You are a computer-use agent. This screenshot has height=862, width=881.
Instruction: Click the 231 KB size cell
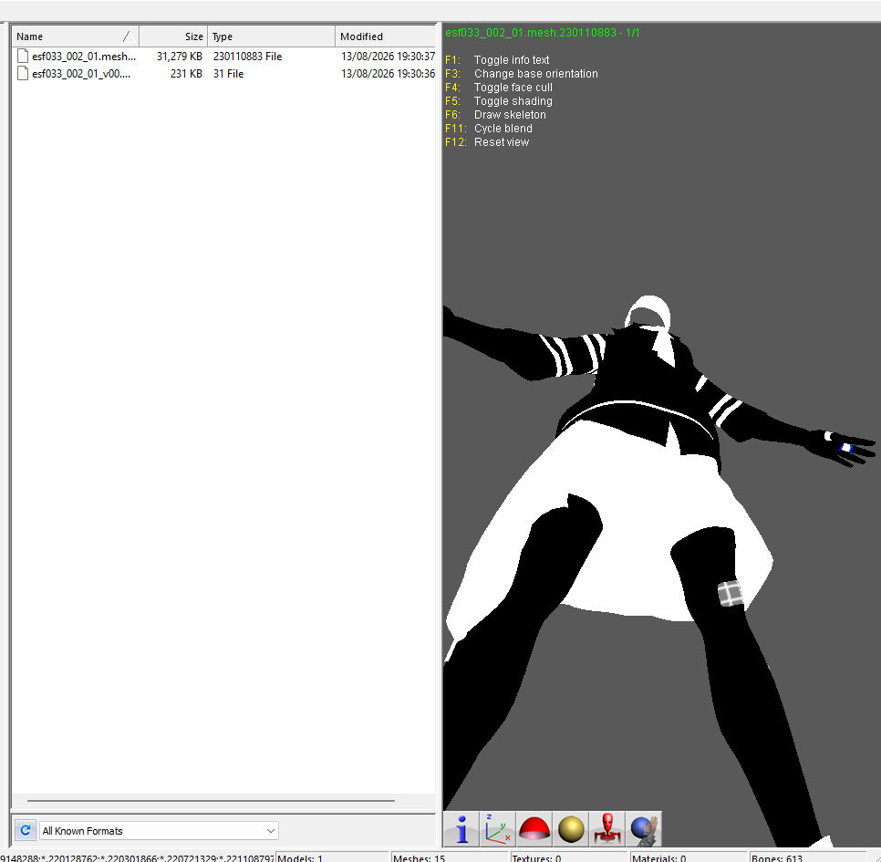click(x=186, y=74)
